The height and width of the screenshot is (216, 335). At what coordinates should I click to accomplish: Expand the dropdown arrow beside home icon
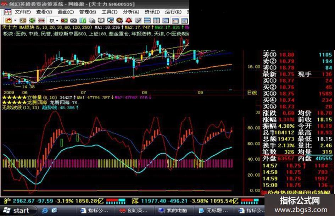pos(15,21)
